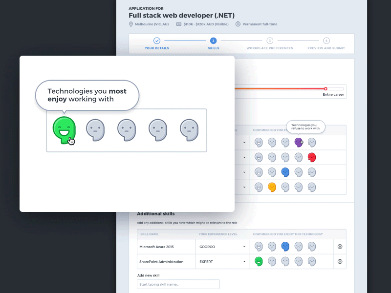The image size is (391, 293).
Task: Click the Permanent full-time text
Action: click(260, 24)
